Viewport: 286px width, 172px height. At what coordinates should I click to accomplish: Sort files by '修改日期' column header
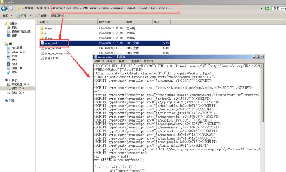click(x=111, y=22)
